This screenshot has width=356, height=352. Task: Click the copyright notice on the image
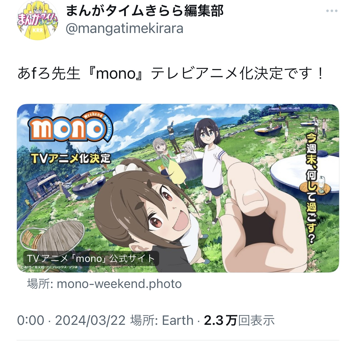click(49, 267)
